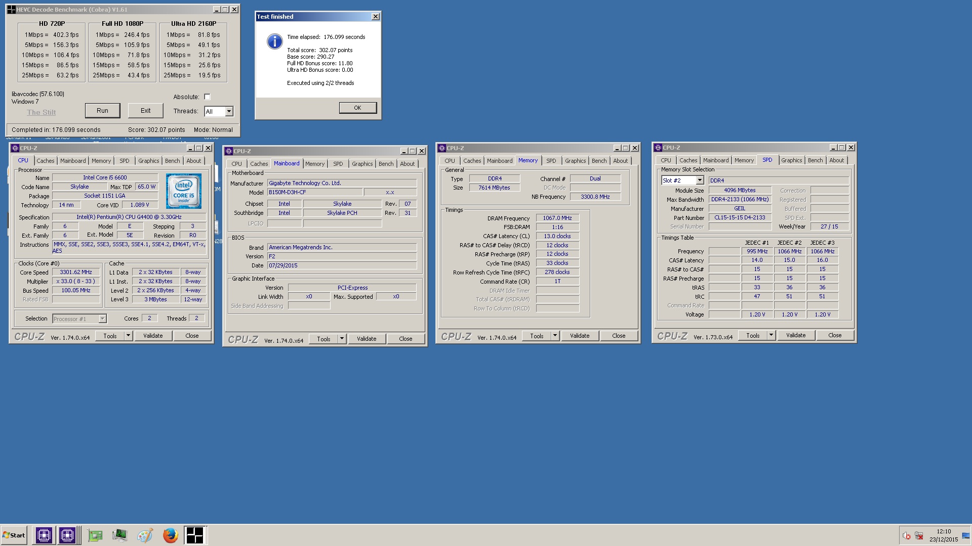The height and width of the screenshot is (546, 972).
Task: Click HEVC Decode Benchmark title icon
Action: coord(11,10)
